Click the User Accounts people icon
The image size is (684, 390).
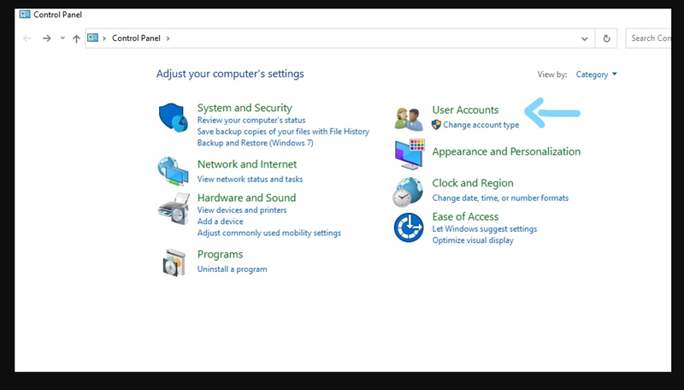tap(409, 118)
